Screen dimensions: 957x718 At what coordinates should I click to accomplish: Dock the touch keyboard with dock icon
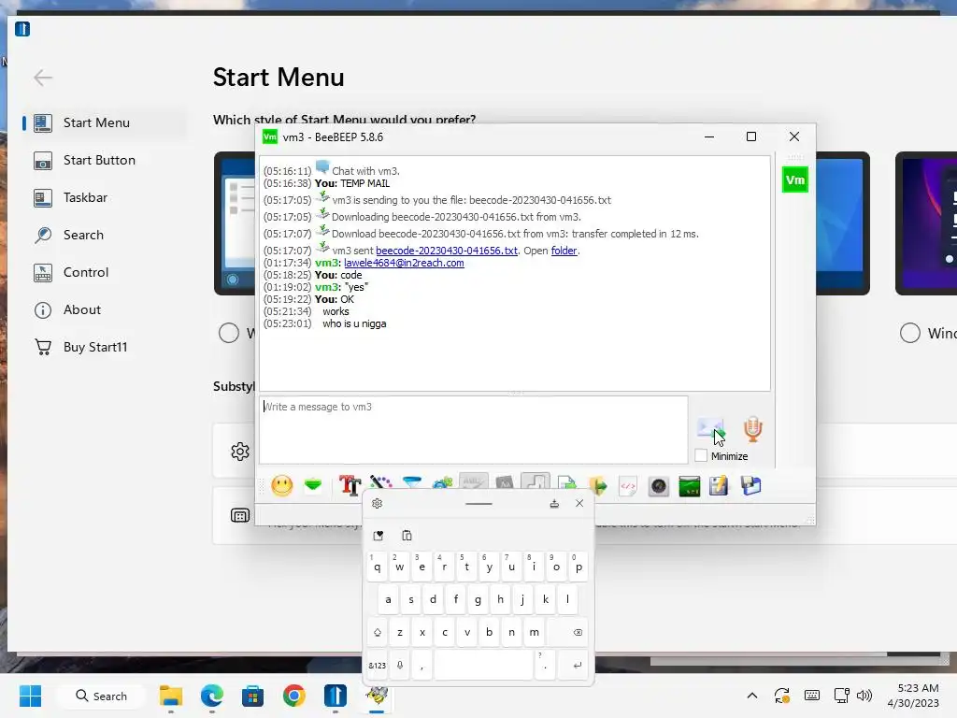pos(554,504)
